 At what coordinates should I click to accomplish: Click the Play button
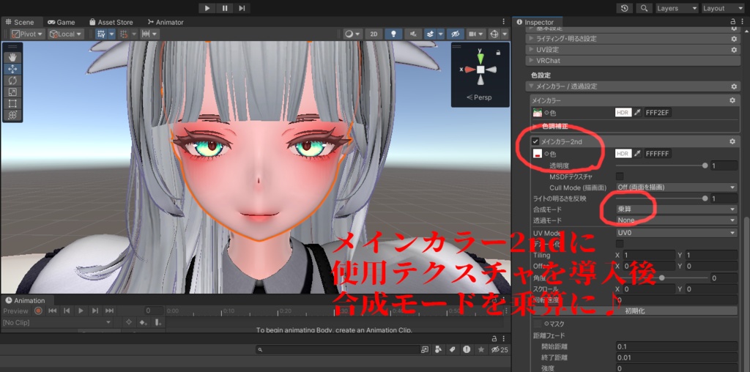pos(207,8)
